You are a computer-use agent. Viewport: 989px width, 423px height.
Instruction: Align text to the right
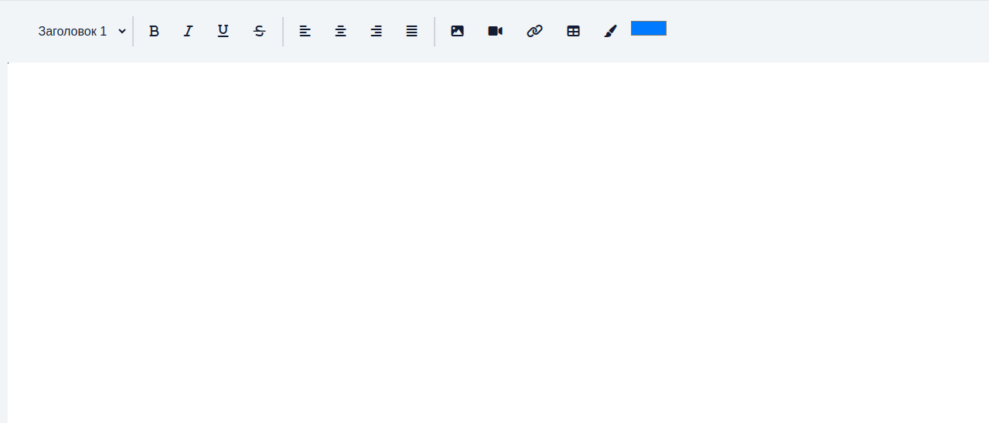pos(376,31)
